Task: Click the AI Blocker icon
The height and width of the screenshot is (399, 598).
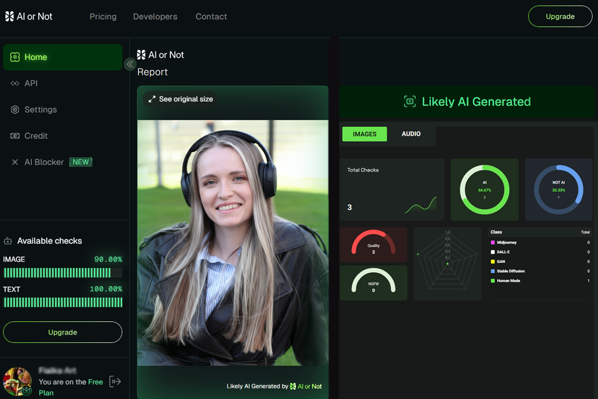Action: click(15, 162)
